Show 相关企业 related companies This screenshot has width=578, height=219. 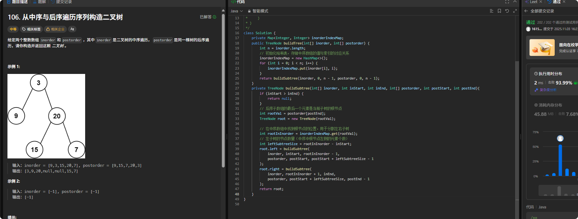55,29
